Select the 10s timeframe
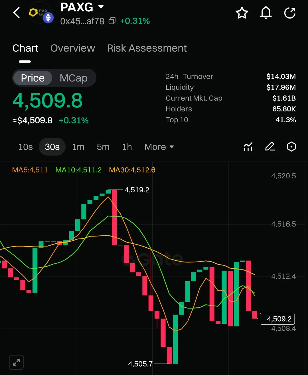 pyautogui.click(x=26, y=147)
